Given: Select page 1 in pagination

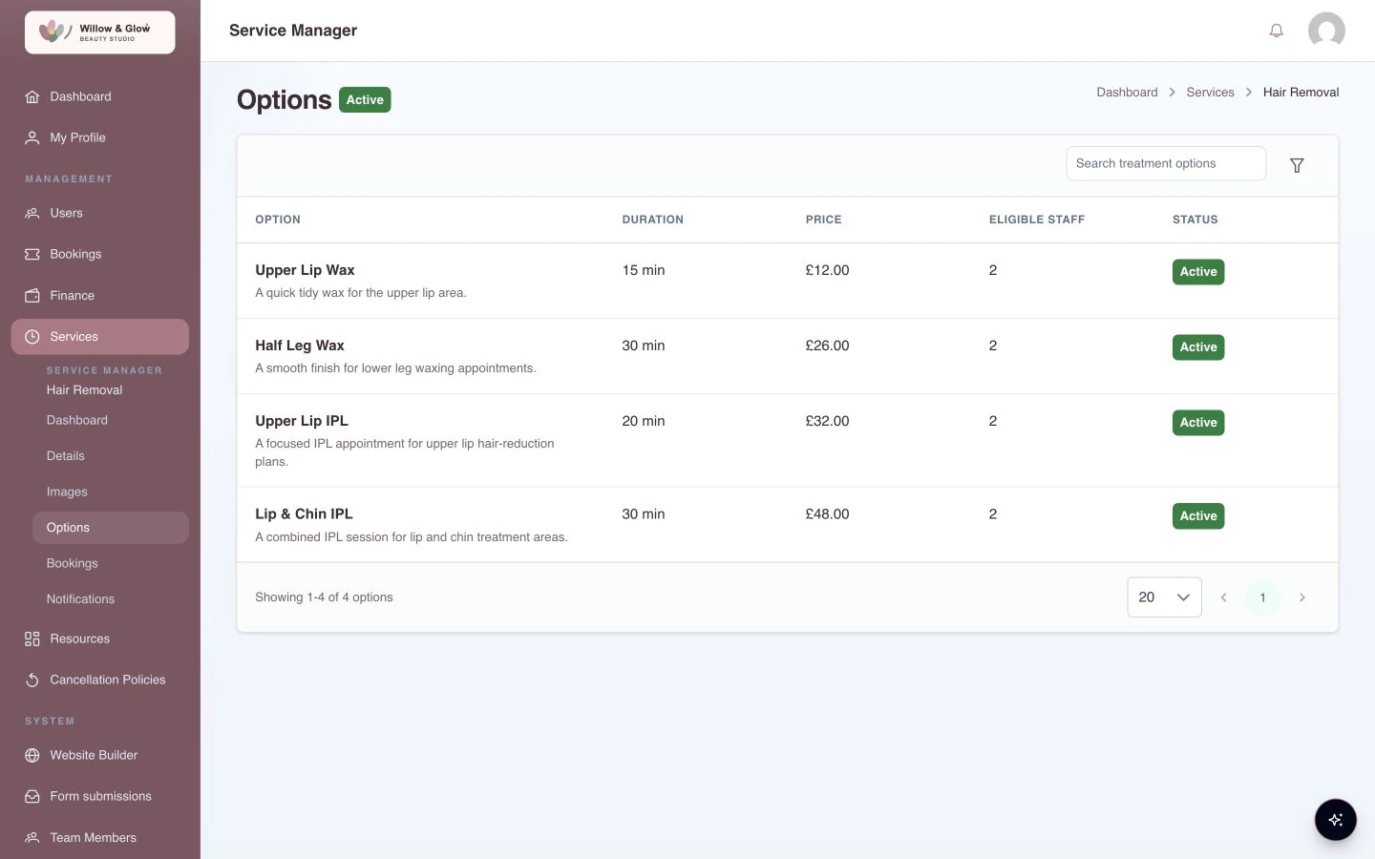Looking at the screenshot, I should [1262, 597].
